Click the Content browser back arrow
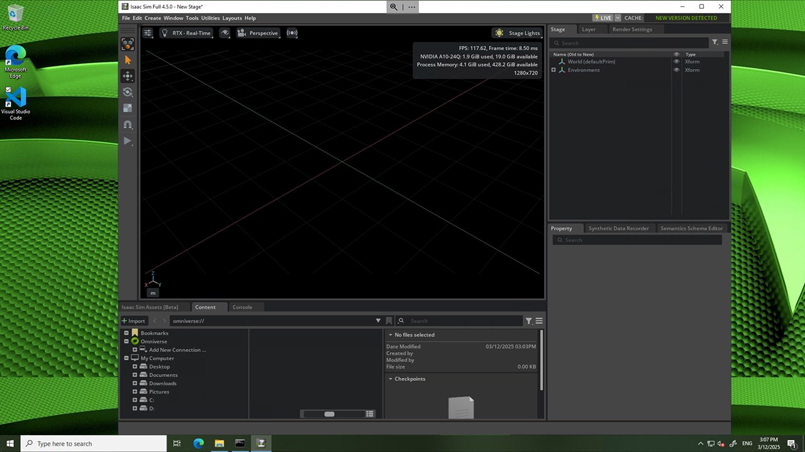This screenshot has width=805, height=452. [155, 321]
